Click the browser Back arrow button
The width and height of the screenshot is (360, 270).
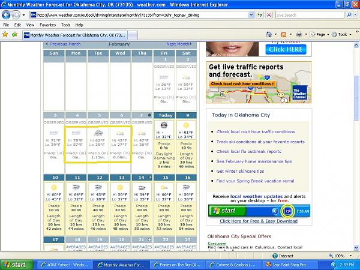pos(6,15)
